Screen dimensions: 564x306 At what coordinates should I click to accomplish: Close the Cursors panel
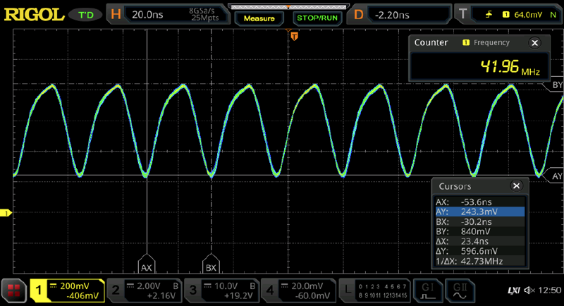516,186
